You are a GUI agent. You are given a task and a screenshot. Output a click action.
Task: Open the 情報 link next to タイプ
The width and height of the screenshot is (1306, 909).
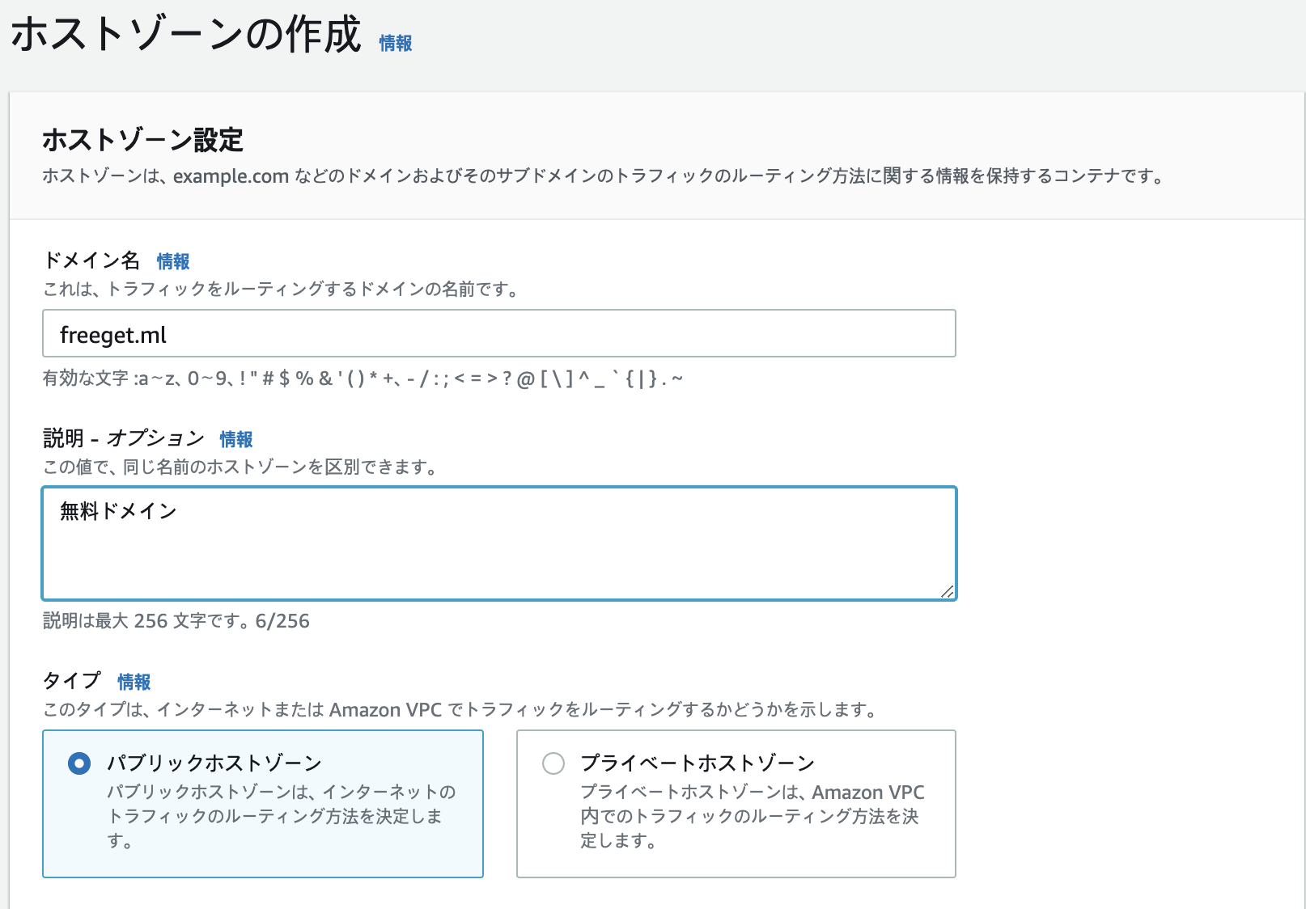coord(134,682)
